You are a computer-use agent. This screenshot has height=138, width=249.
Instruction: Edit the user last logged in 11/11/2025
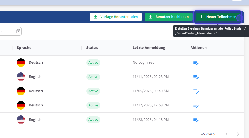tap(196, 77)
